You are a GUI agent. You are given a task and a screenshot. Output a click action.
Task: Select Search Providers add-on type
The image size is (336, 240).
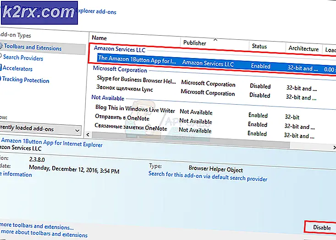[23, 58]
